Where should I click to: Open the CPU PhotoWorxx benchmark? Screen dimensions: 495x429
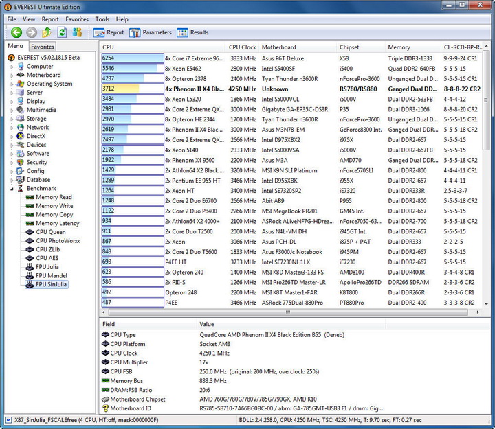(58, 241)
